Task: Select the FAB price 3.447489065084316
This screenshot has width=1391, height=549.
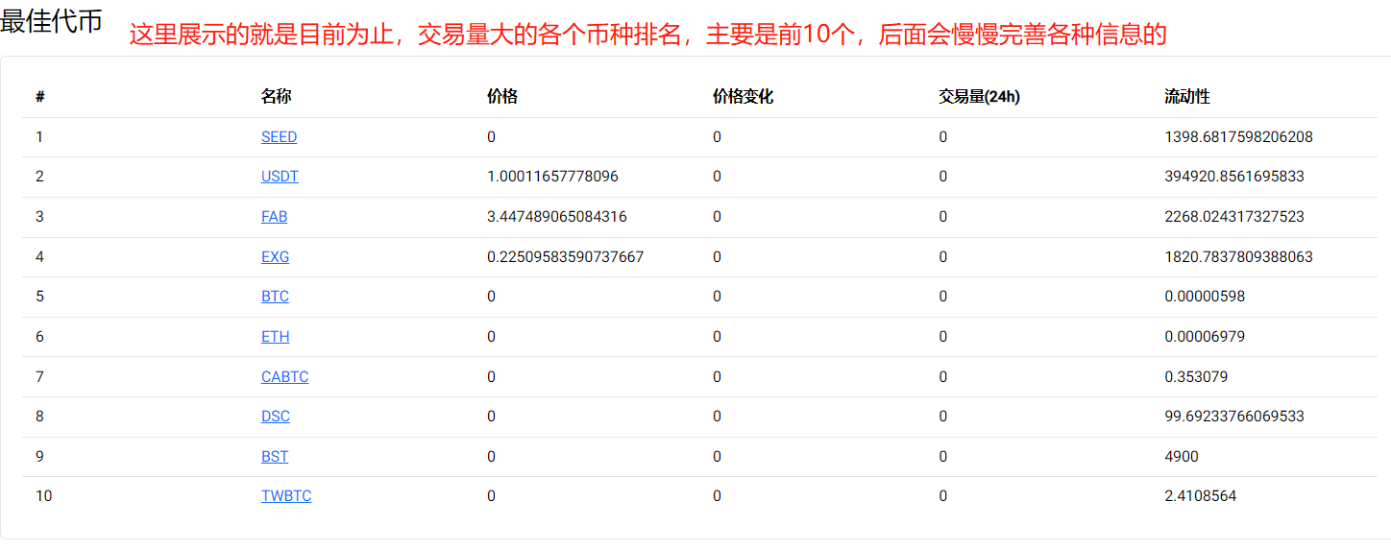Action: click(557, 217)
